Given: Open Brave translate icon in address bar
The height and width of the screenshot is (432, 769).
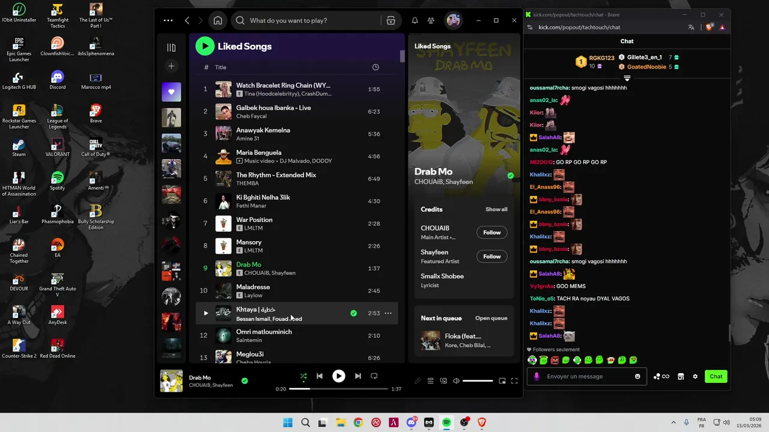Looking at the screenshot, I should coord(691,27).
